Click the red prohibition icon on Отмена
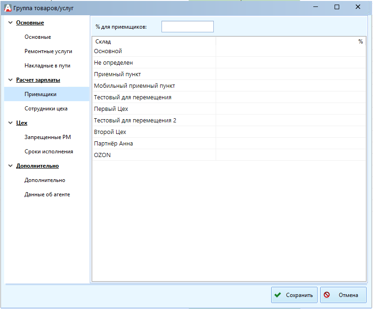 [x=327, y=295]
